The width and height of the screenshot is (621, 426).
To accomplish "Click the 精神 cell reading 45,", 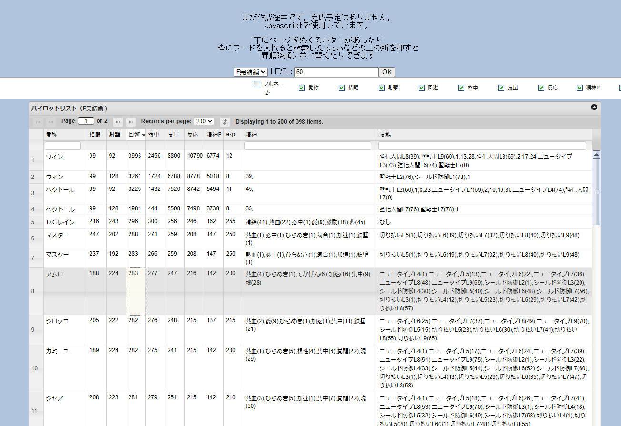I will (310, 193).
